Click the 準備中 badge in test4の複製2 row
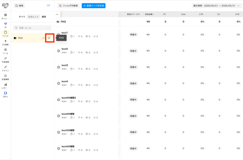The width and height of the screenshot is (243, 160). pos(133,100)
